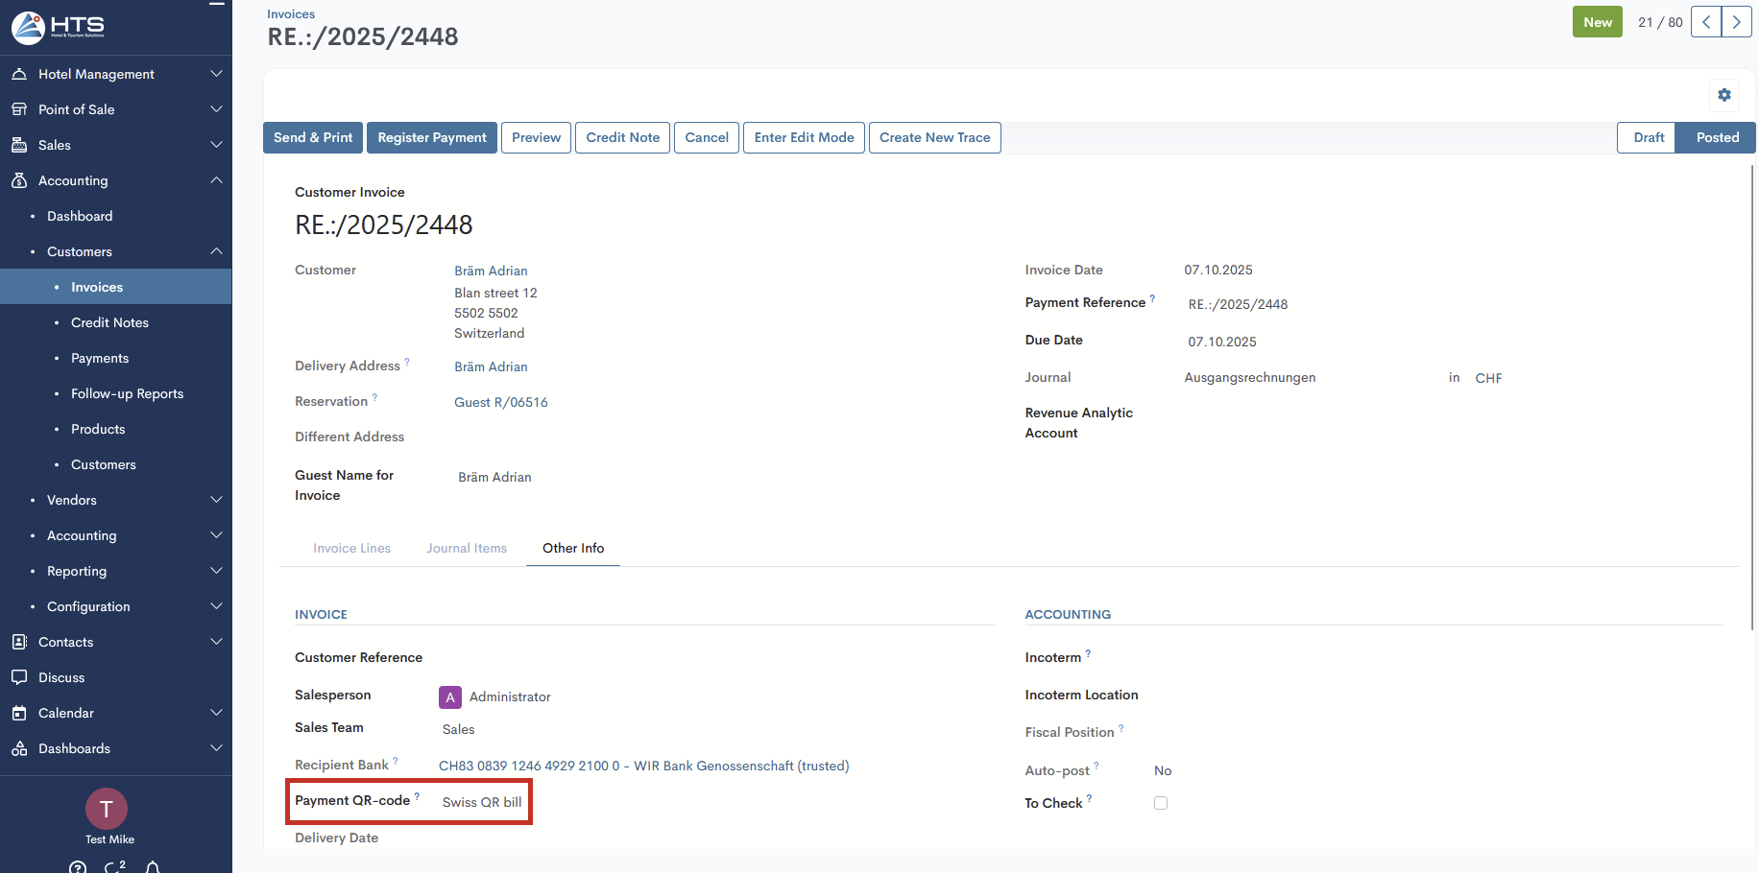Viewport: 1759px width, 873px height.
Task: Switch to the Invoice Lines tab
Action: (x=351, y=548)
